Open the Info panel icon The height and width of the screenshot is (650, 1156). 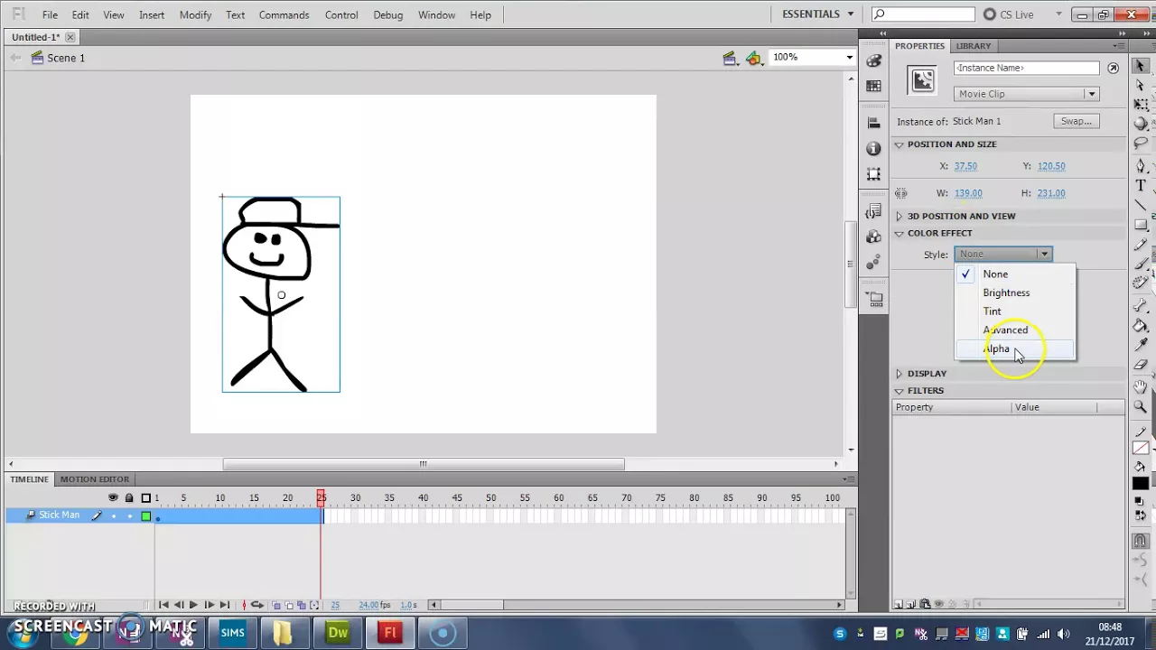[x=873, y=148]
